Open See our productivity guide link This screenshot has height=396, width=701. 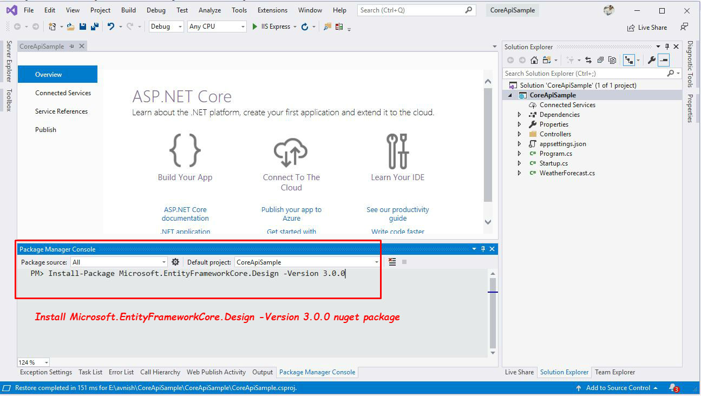pyautogui.click(x=398, y=214)
